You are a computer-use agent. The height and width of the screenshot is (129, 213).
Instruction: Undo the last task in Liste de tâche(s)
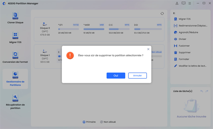click(201, 91)
